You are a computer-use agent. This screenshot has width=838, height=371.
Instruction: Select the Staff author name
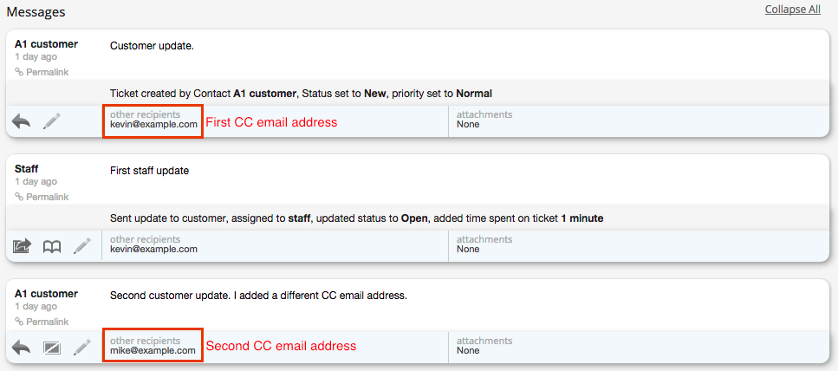[x=27, y=169]
